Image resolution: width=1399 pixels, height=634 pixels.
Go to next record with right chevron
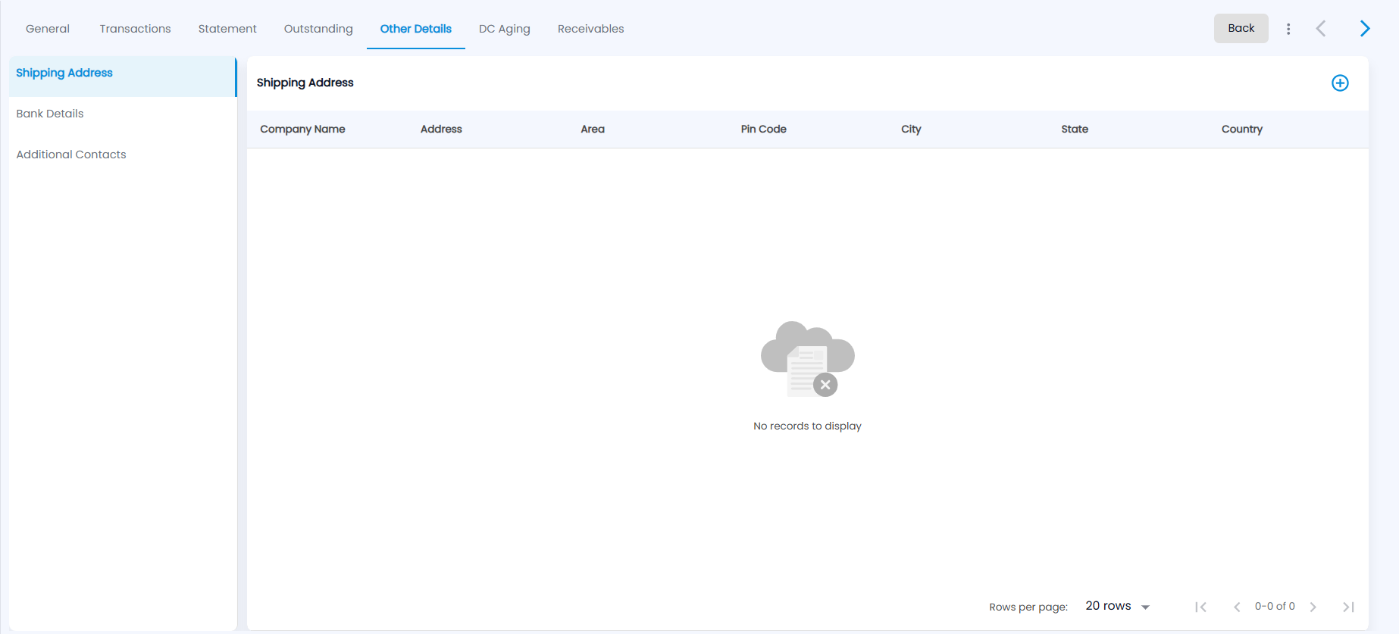point(1365,29)
